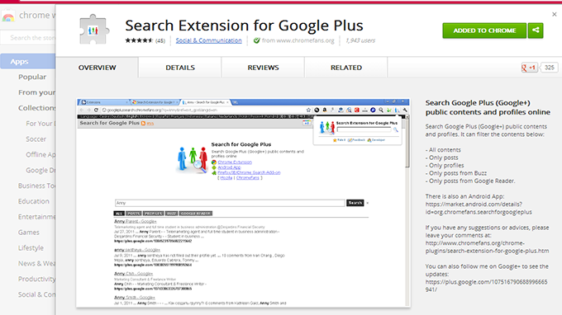Click the plus.google.com profile URL text

coord(486,285)
